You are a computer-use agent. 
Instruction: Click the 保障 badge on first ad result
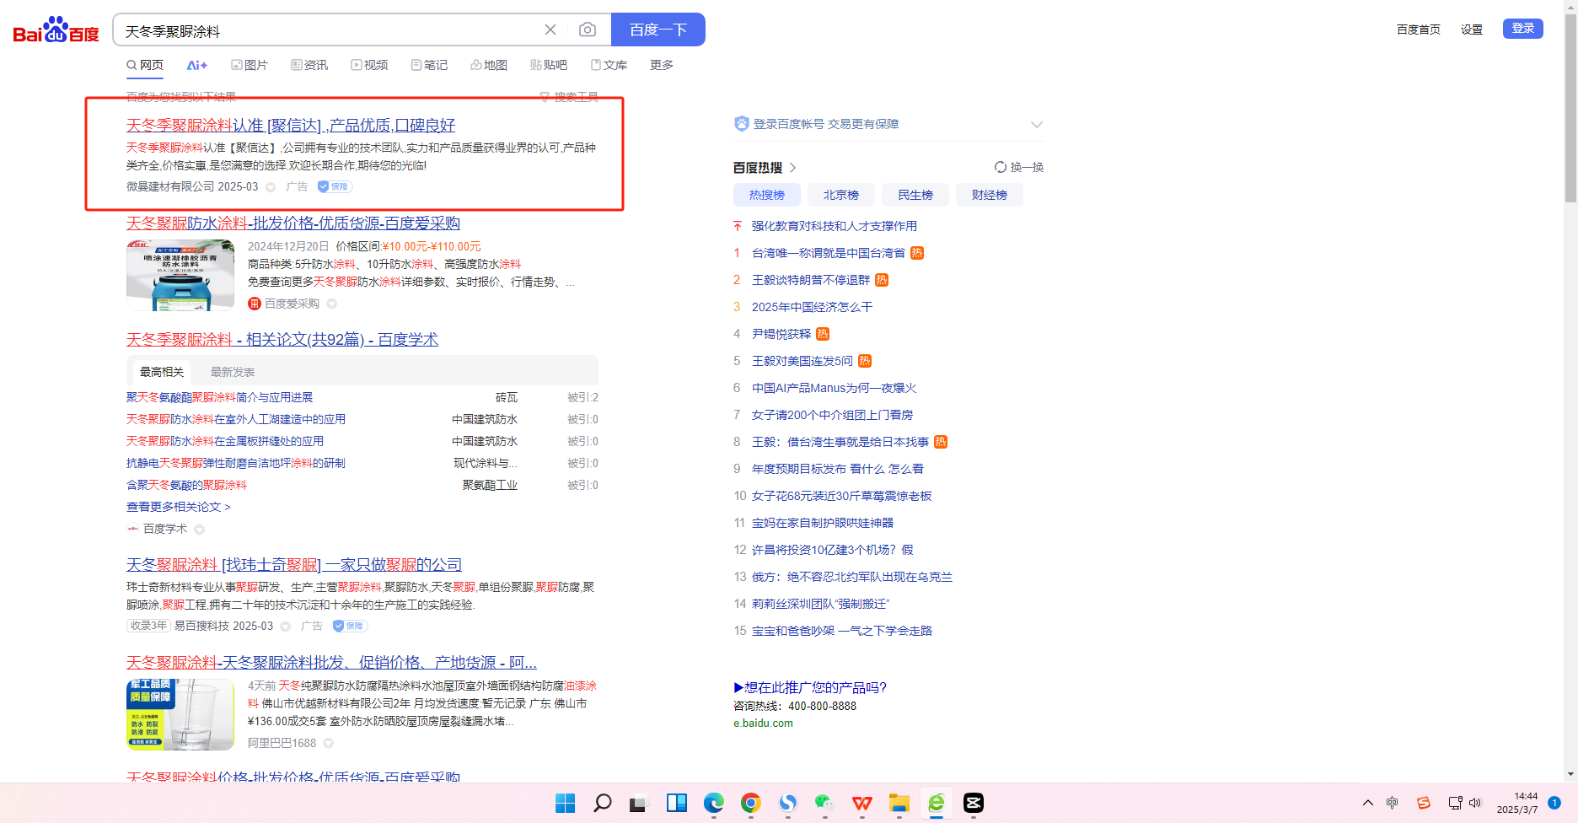click(x=335, y=186)
